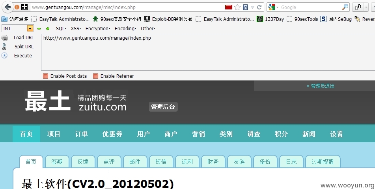Image resolution: width=375 pixels, height=189 pixels.
Task: Select 设置 in main navigation
Action: [x=336, y=134]
